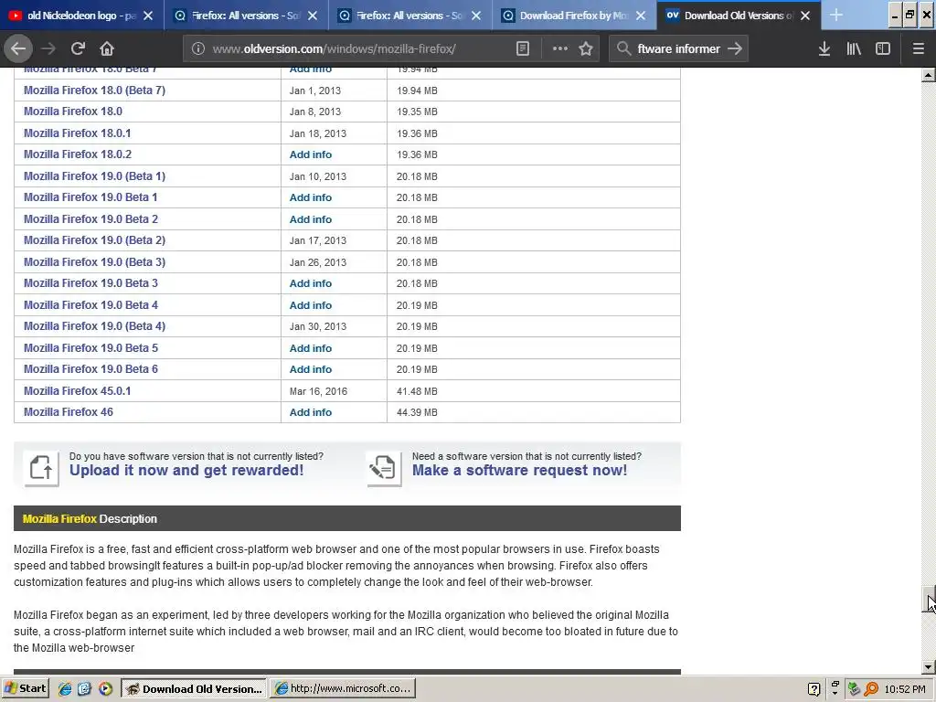The width and height of the screenshot is (936, 702).
Task: Close the Download Firefox by Mozilla tab
Action: point(641,16)
